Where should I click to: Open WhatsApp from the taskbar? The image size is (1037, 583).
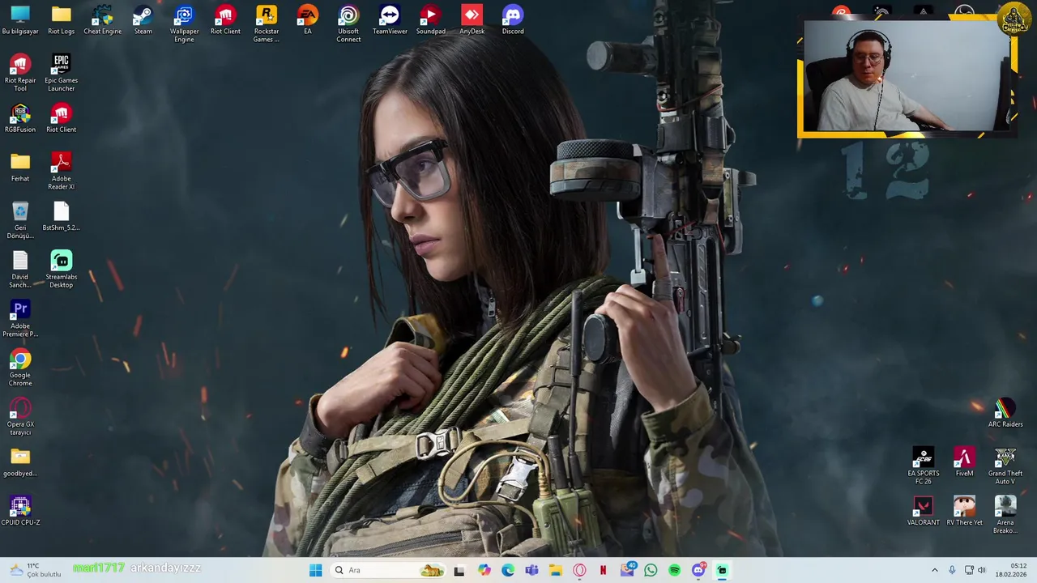pos(651,570)
